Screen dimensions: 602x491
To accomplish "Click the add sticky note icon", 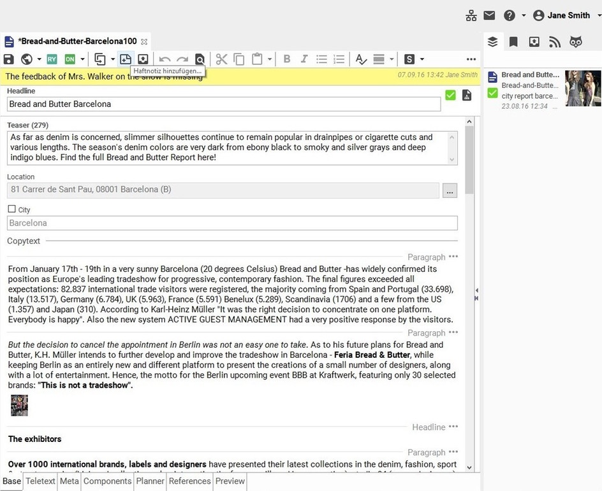I will click(x=126, y=59).
